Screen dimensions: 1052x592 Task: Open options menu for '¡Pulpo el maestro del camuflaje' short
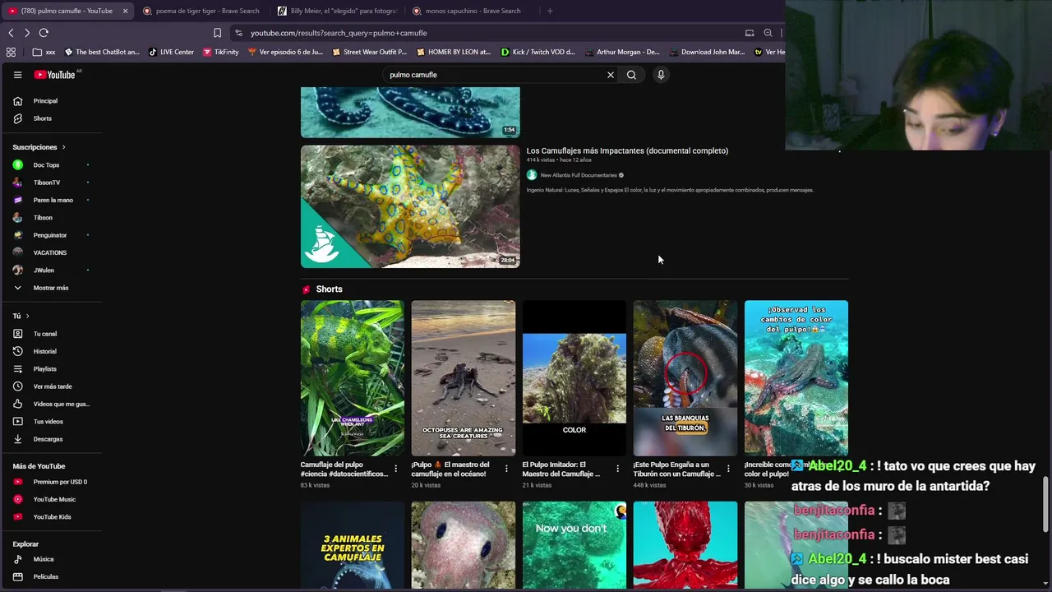point(506,469)
